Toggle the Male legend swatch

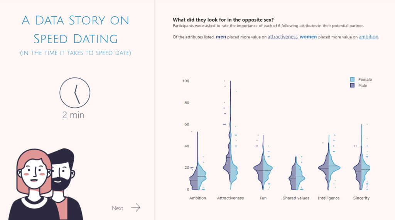click(352, 85)
